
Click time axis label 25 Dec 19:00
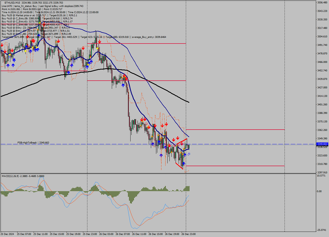74,234
